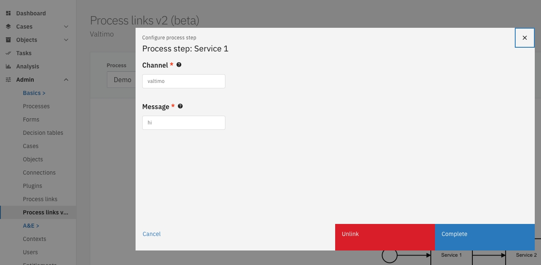Click the Cases layers icon
541x265 pixels.
pyautogui.click(x=8, y=27)
